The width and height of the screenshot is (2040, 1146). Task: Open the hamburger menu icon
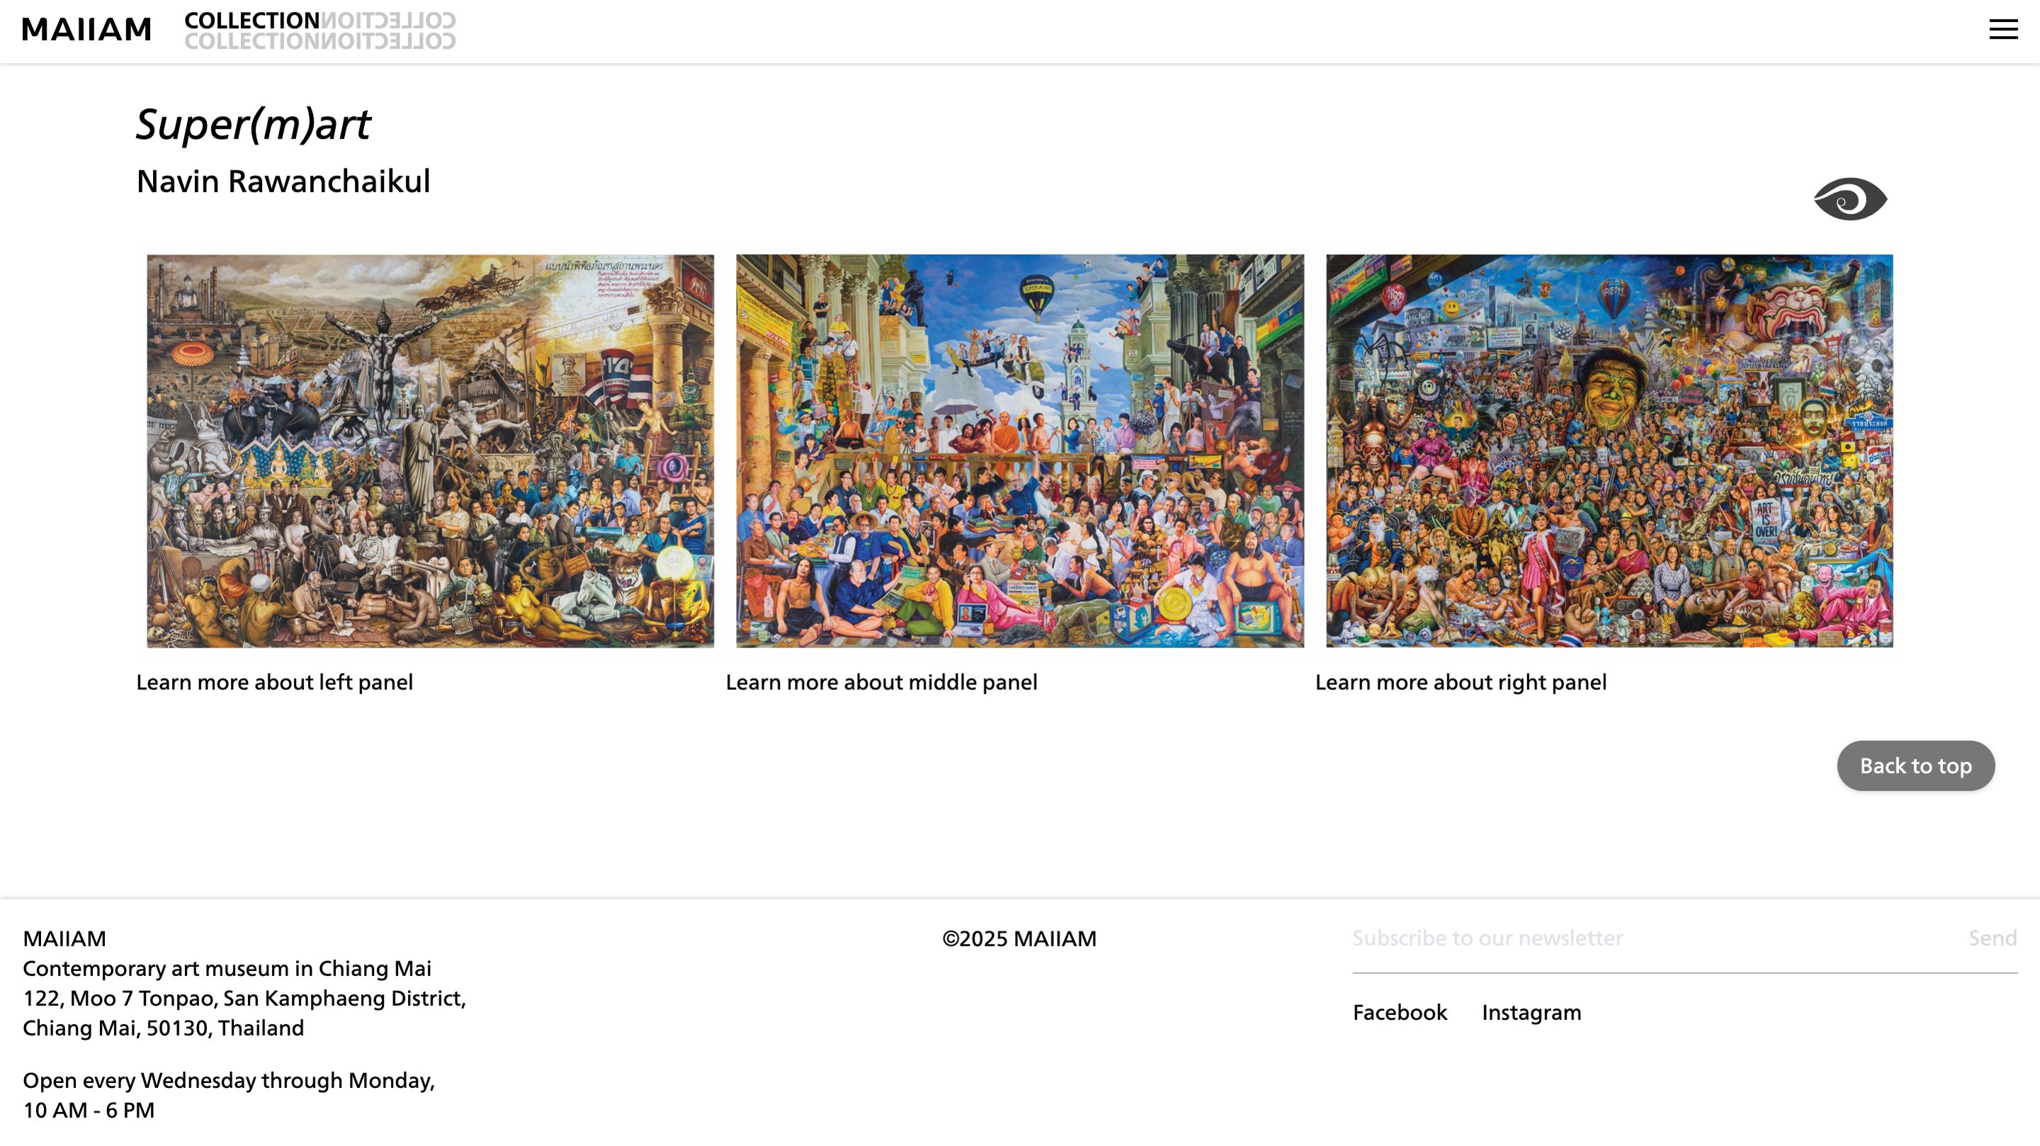[x=2002, y=29]
